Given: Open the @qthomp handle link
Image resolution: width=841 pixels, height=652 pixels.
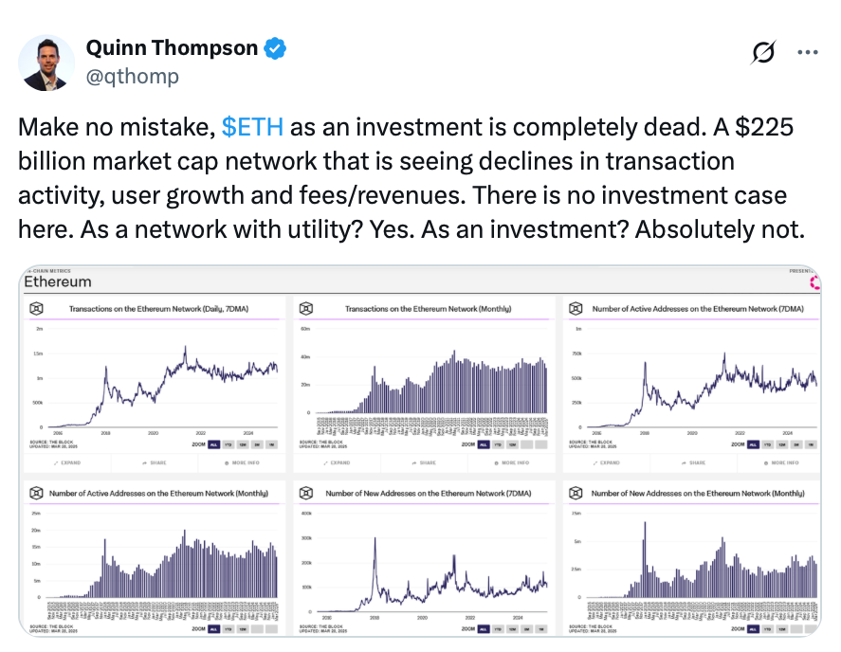Looking at the screenshot, I should click(x=132, y=76).
